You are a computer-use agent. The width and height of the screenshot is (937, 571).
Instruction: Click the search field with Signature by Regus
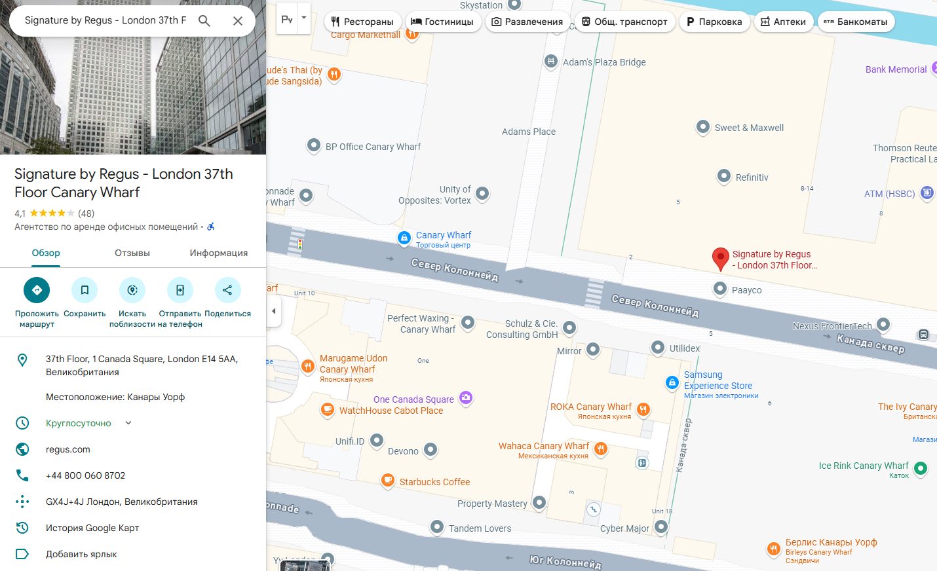coord(105,20)
